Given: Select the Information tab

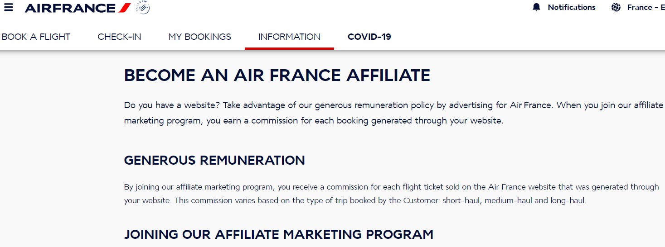Looking at the screenshot, I should point(289,37).
